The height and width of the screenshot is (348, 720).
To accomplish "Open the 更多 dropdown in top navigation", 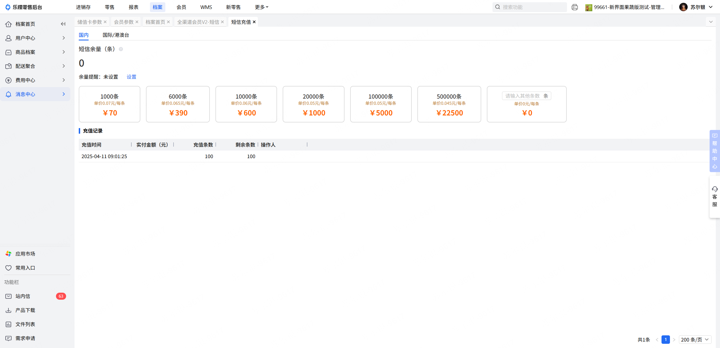I will coord(261,7).
